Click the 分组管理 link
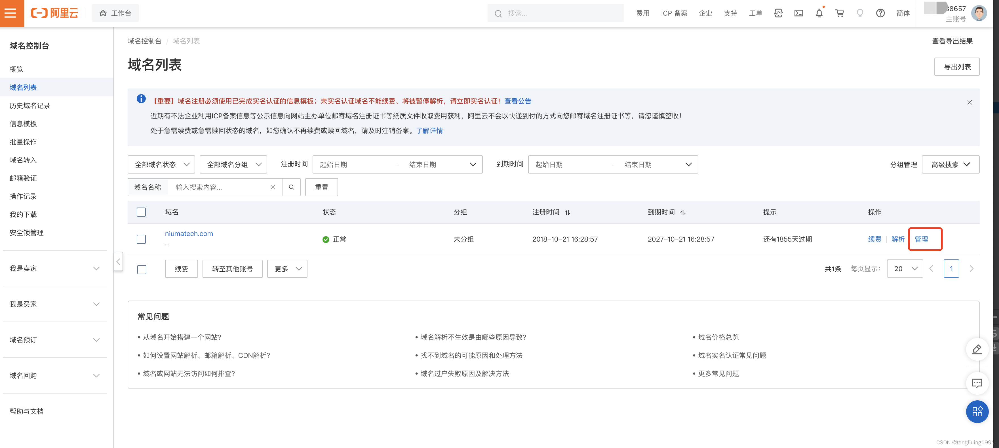 [904, 164]
